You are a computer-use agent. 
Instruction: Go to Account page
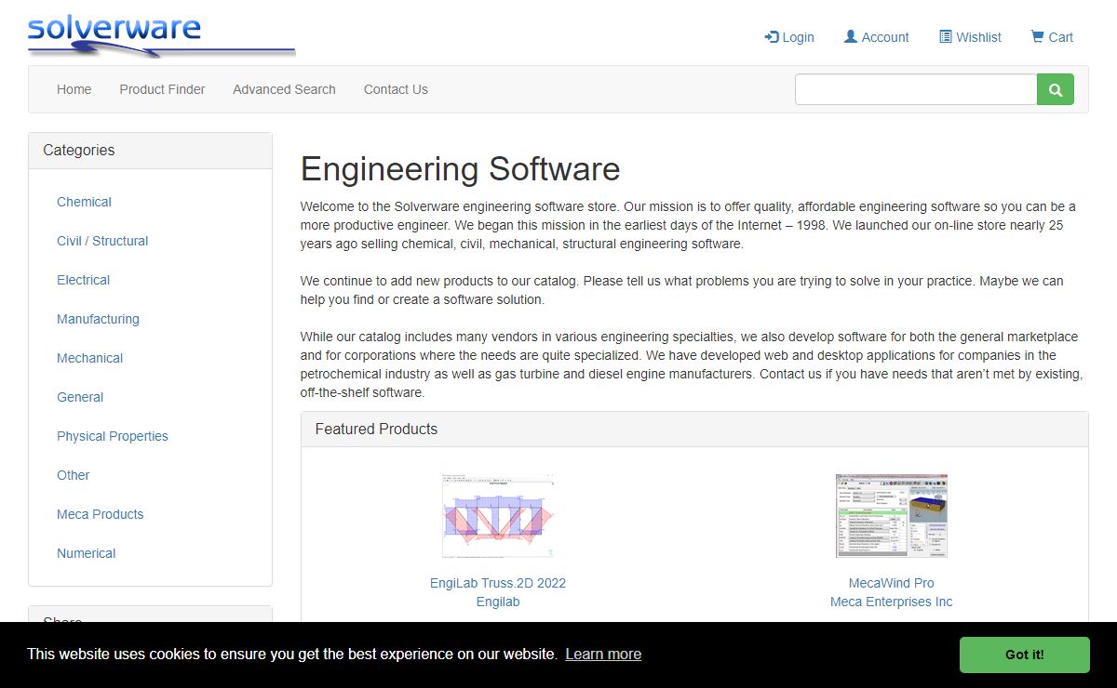[876, 37]
